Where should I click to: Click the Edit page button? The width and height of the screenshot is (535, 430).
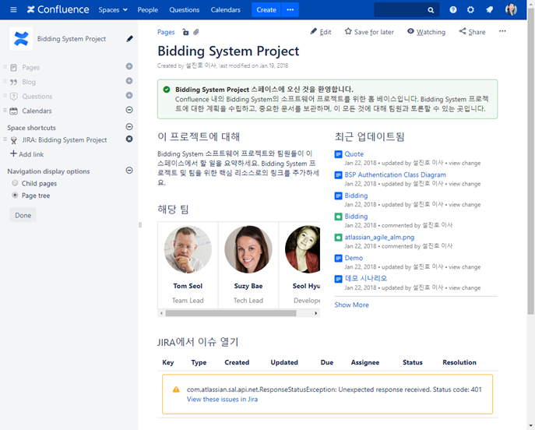(x=321, y=32)
